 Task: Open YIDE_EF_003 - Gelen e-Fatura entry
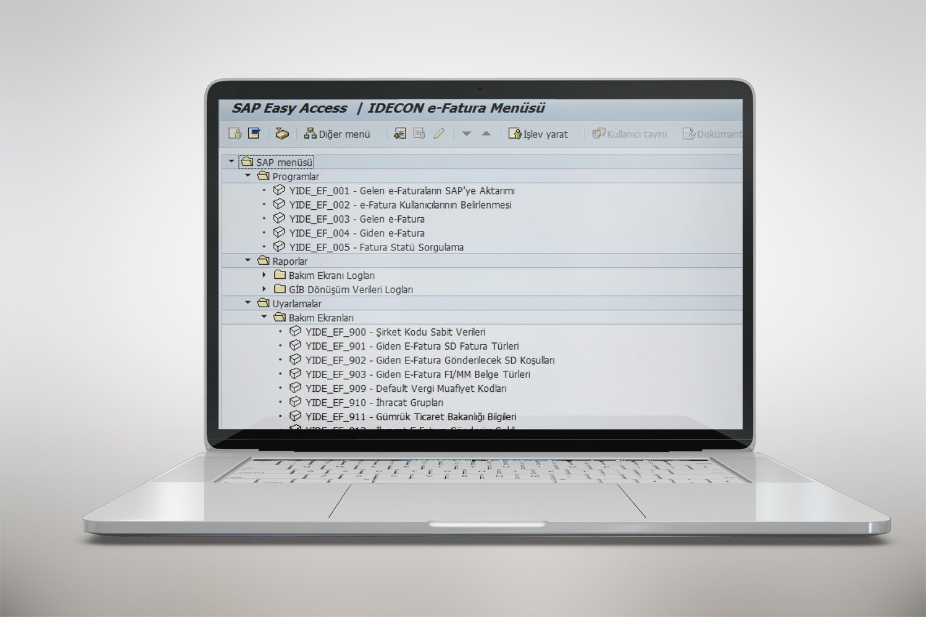point(357,219)
